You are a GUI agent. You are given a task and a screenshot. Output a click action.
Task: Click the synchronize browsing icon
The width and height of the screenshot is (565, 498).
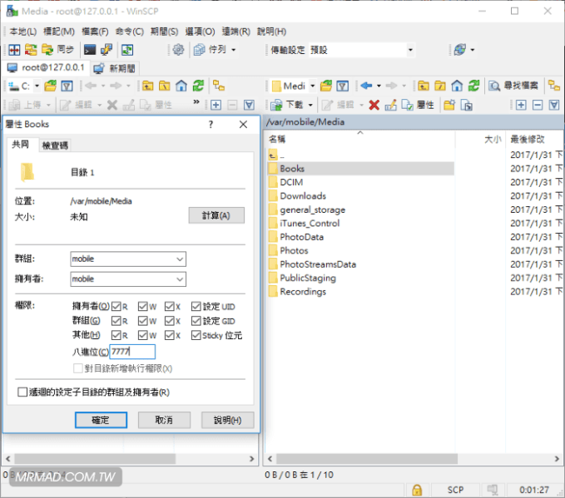tap(126, 50)
